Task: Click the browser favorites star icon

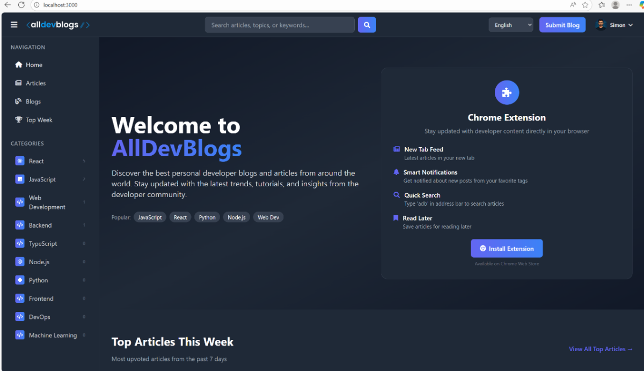Action: click(x=586, y=5)
